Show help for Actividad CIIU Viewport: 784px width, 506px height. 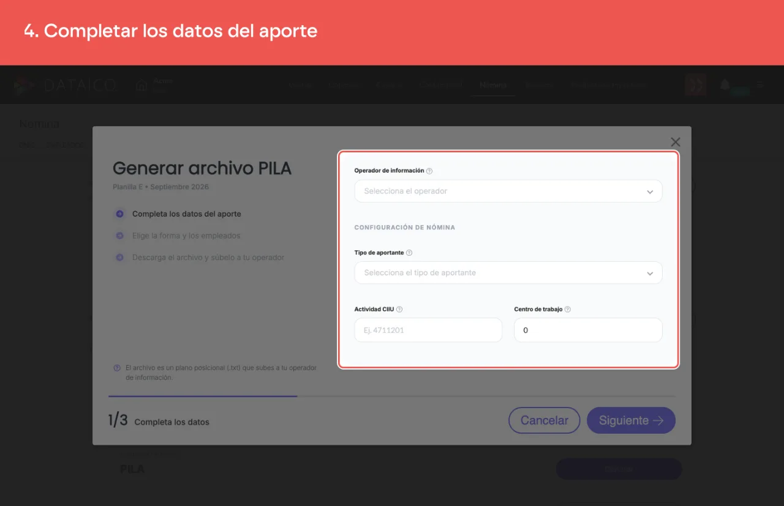click(399, 310)
